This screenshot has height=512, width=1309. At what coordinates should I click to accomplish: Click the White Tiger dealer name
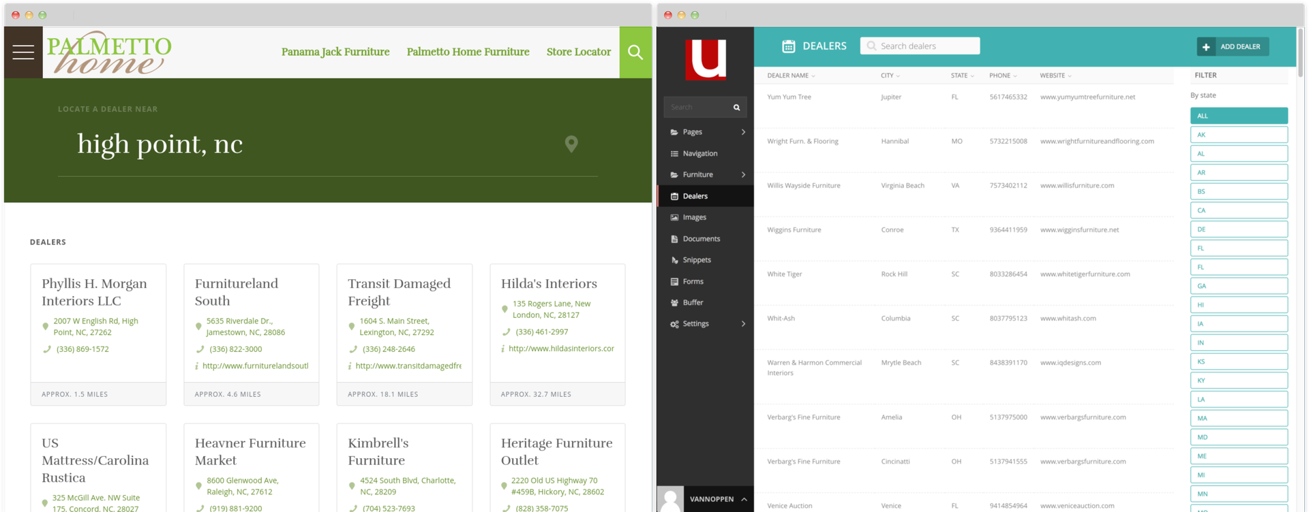(785, 274)
